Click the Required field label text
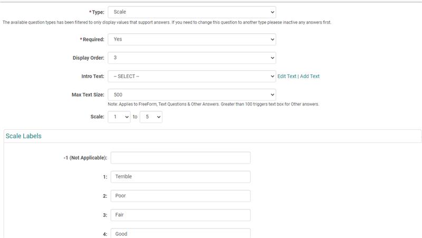Image resolution: width=422 pixels, height=238 pixels. click(92, 39)
